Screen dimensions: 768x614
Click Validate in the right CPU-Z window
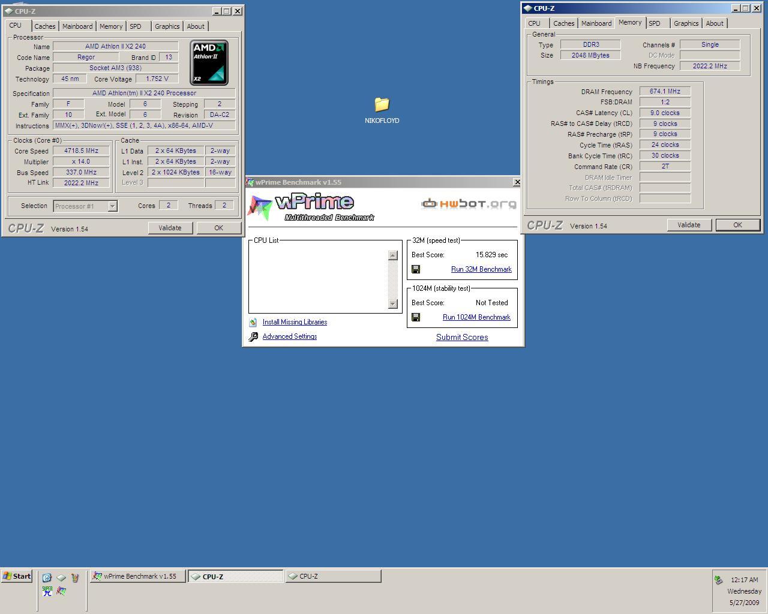(x=689, y=225)
